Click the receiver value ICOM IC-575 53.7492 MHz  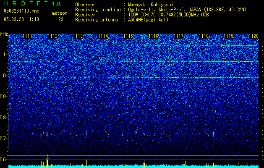pyautogui.click(x=168, y=15)
